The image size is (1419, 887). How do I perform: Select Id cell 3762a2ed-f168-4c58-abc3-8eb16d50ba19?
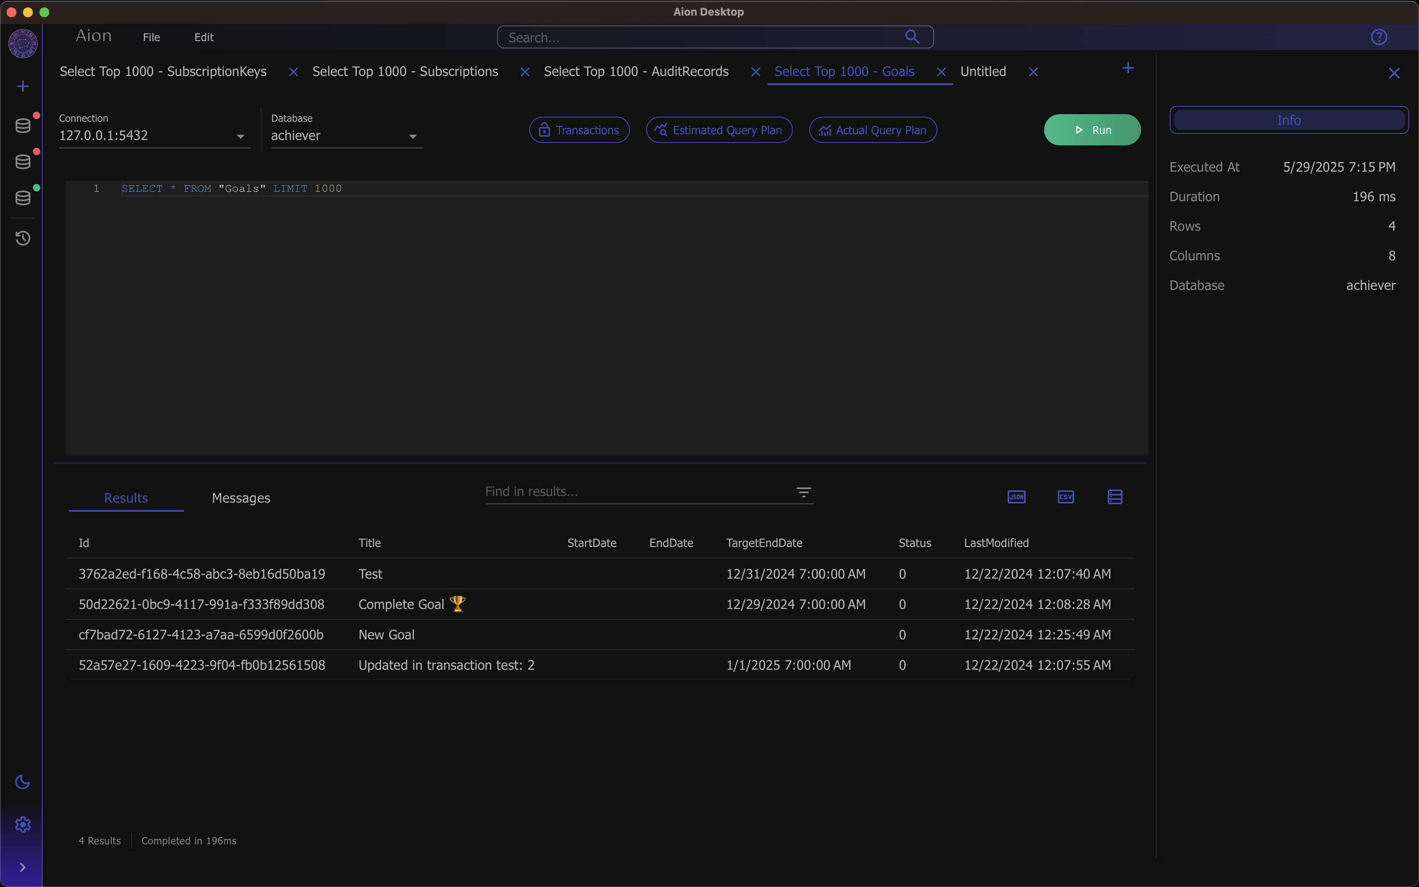pos(202,574)
